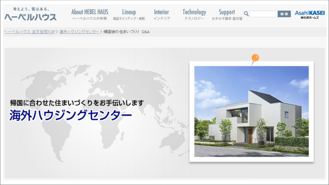The image size is (329, 185).
Task: Open the About HEBEL HAUS menu
Action: pos(90,14)
